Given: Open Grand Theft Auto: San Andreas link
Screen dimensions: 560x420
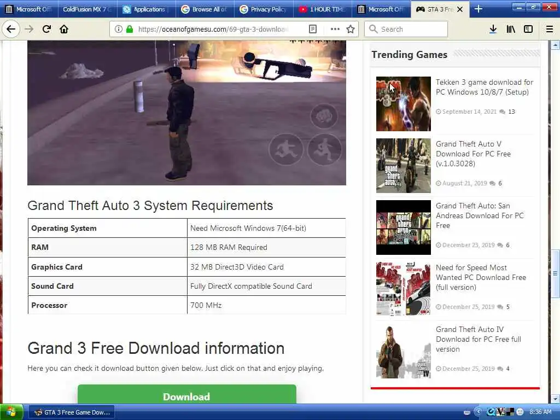Looking at the screenshot, I should coord(480,215).
